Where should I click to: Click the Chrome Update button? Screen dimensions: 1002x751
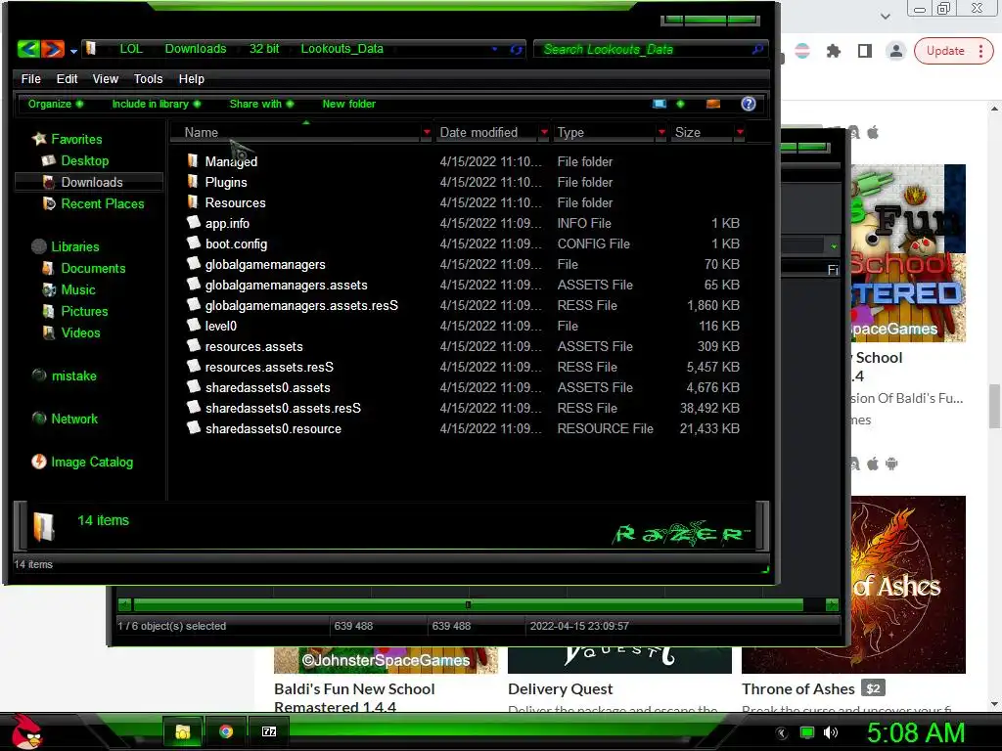pos(953,51)
